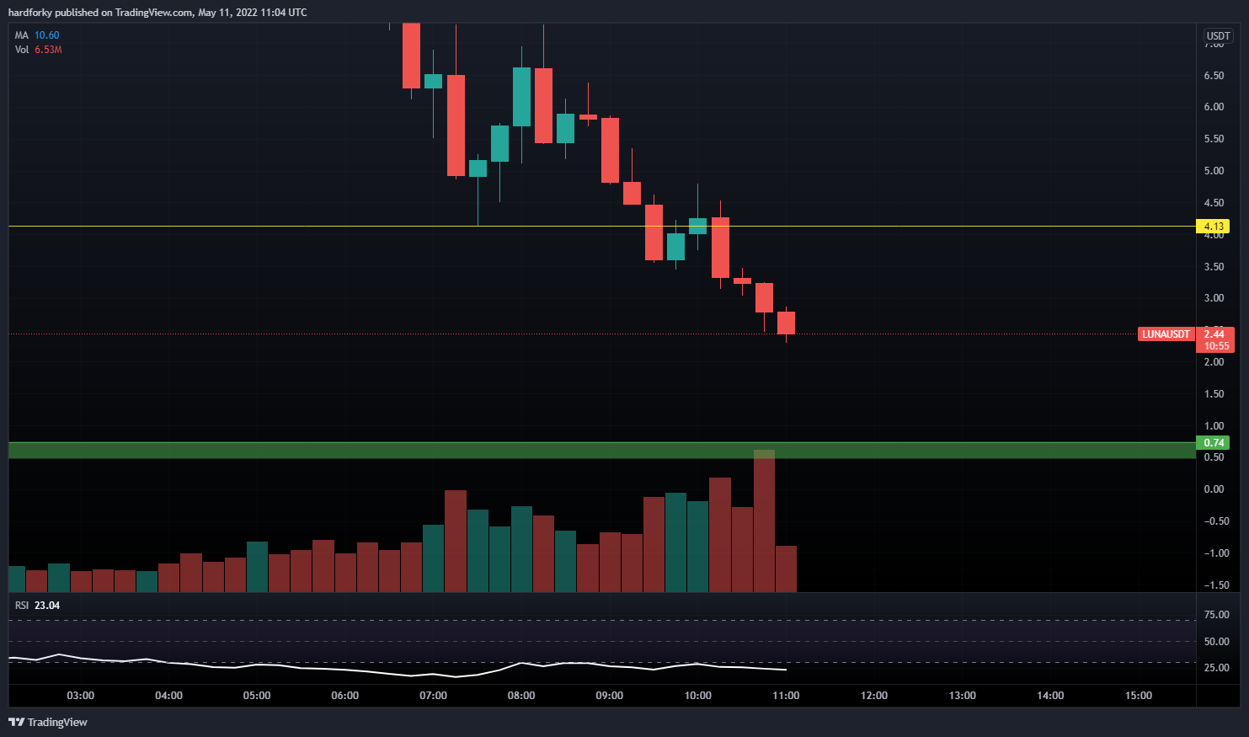
Task: Click the tallest red volume bar
Action: [764, 521]
